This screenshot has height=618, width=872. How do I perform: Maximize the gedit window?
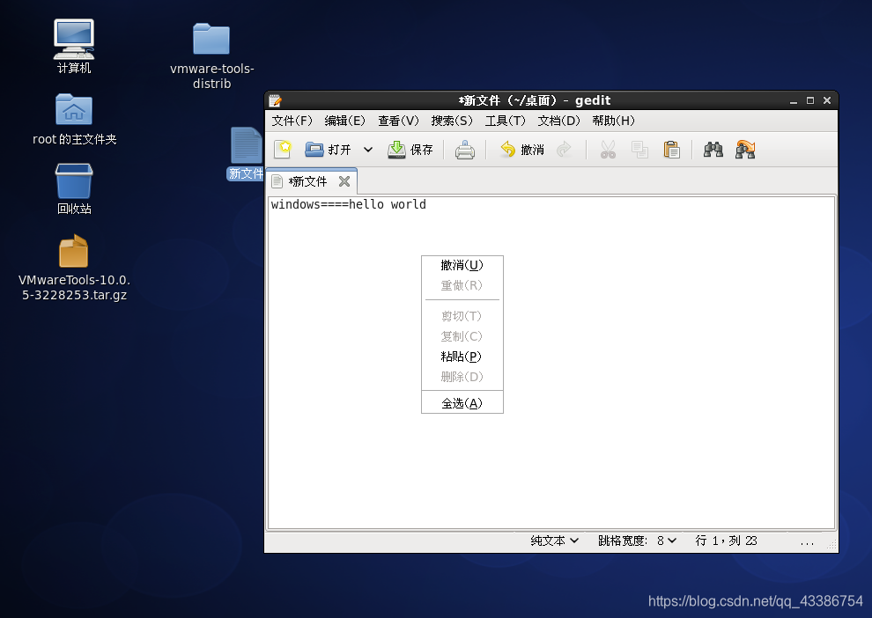[810, 100]
